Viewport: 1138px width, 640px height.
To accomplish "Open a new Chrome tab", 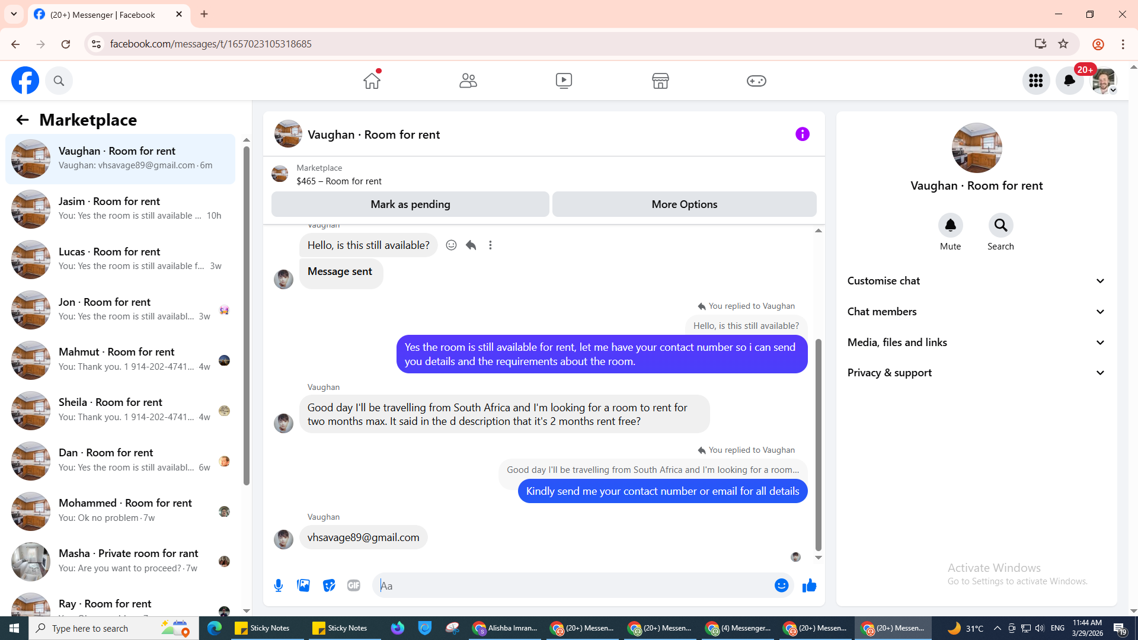I will click(204, 14).
